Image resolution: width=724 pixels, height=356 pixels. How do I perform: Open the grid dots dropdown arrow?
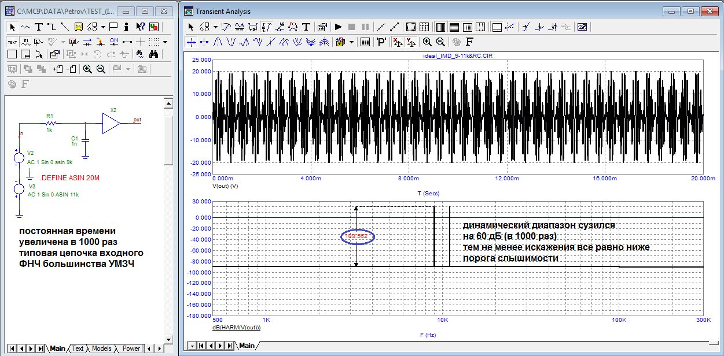166,42
